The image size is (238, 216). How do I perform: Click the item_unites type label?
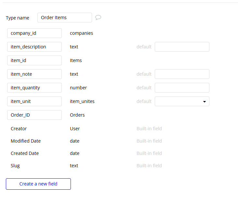click(x=82, y=101)
